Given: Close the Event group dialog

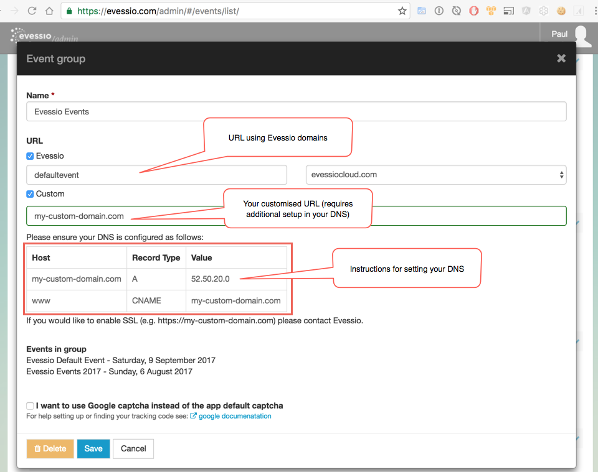Looking at the screenshot, I should pyautogui.click(x=561, y=58).
